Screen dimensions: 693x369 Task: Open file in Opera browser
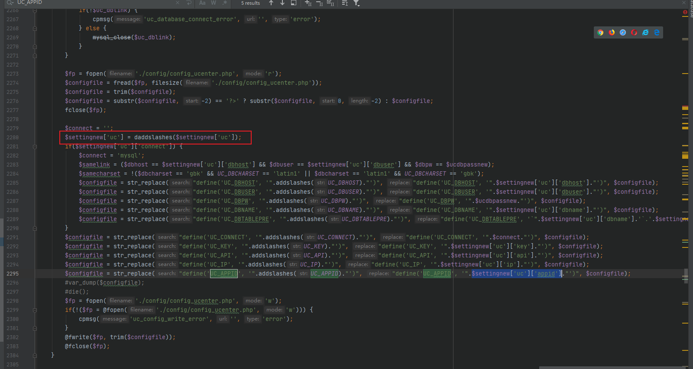pyautogui.click(x=634, y=32)
